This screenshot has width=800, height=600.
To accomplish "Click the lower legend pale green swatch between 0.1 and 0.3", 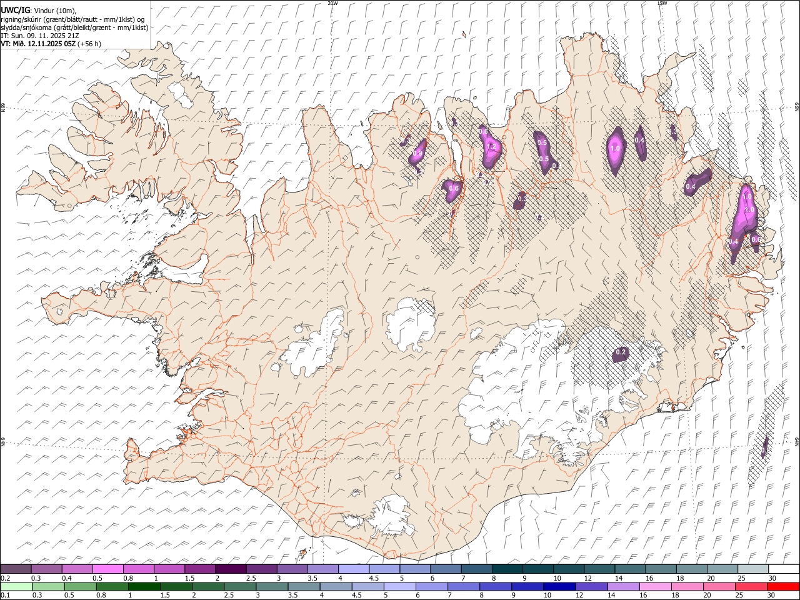I will pyautogui.click(x=16, y=586).
